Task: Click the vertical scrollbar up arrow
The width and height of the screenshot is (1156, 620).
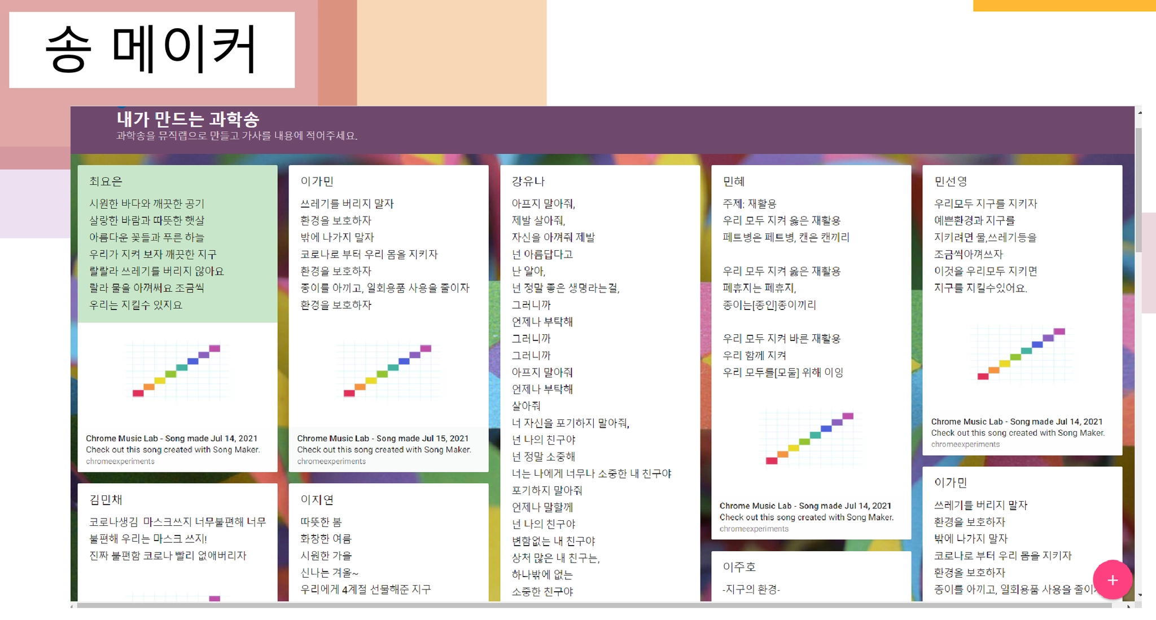Action: point(1139,113)
